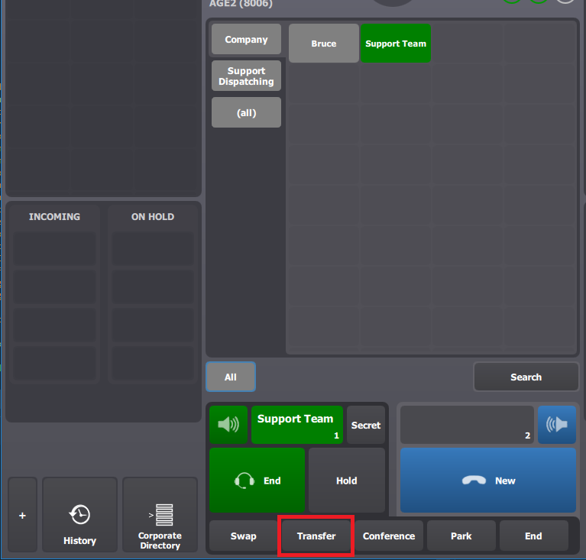End the call with the green headset button
586x560 pixels.
point(257,480)
